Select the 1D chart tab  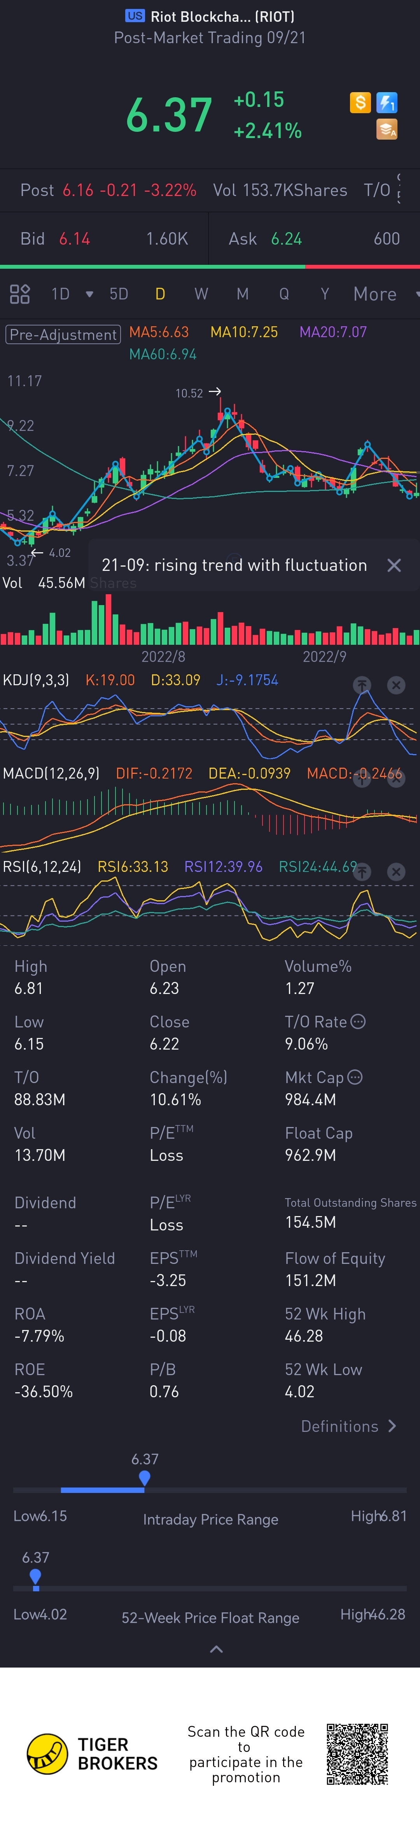point(60,294)
